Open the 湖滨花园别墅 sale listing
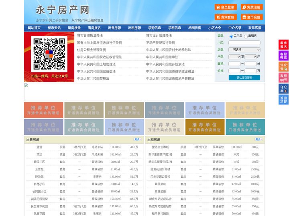This screenshot has width=289, height=216. pos(39,199)
